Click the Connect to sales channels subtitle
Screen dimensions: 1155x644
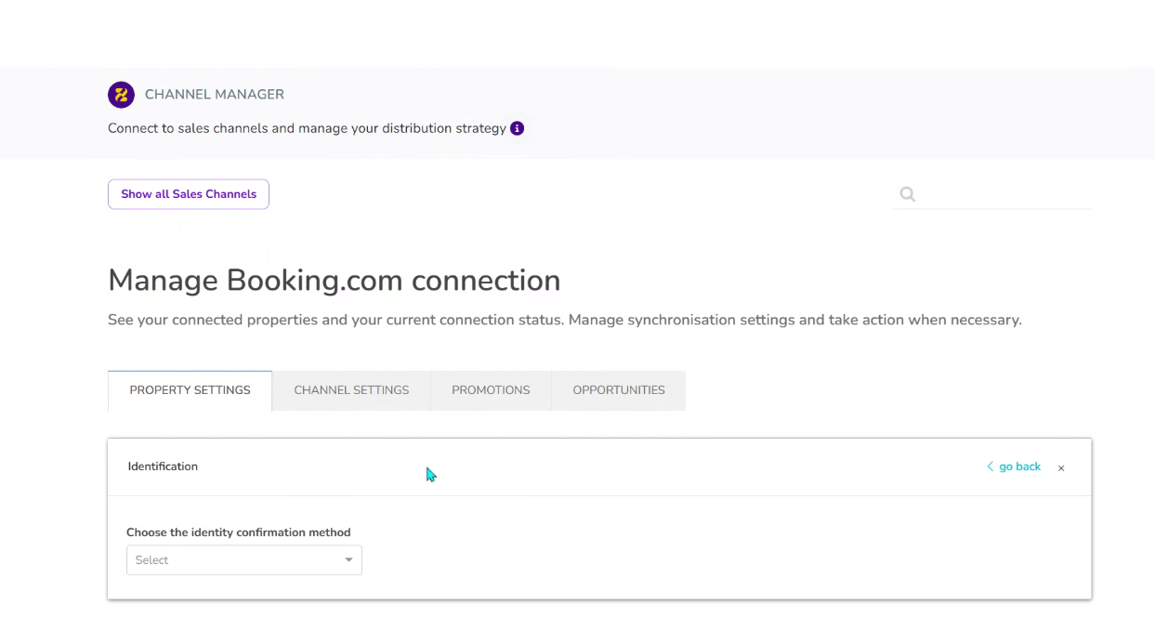tap(307, 128)
